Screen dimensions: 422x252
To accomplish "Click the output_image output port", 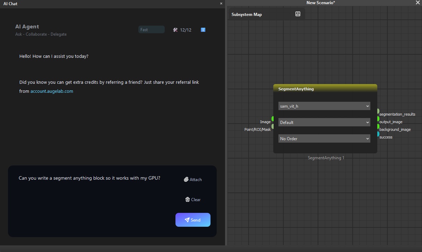I will click(378, 119).
